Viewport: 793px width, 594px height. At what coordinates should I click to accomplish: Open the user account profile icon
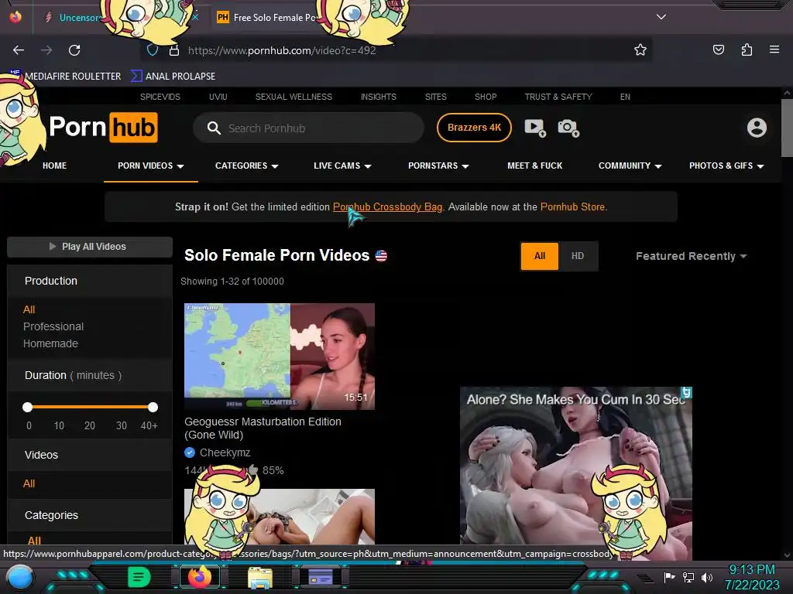click(757, 128)
